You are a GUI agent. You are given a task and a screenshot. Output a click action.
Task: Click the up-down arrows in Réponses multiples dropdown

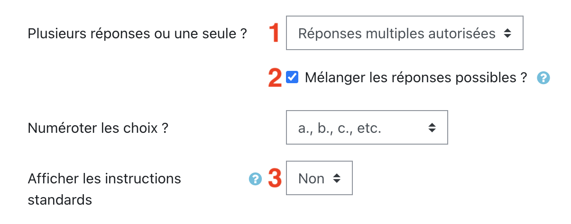click(x=507, y=34)
